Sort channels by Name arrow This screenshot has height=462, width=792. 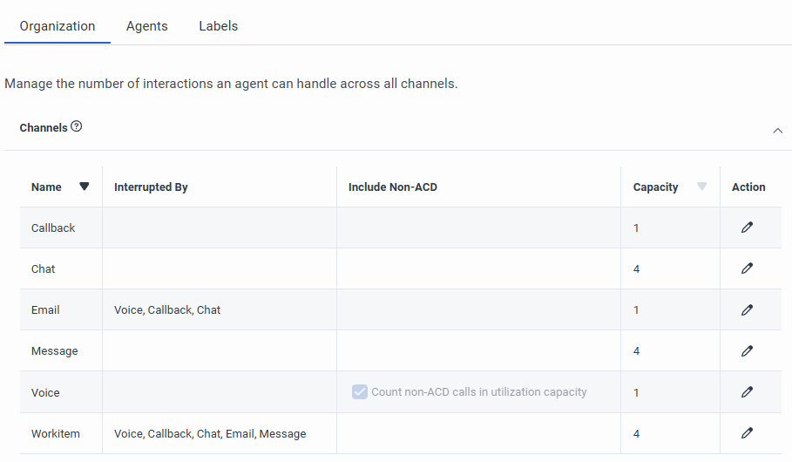pos(85,187)
